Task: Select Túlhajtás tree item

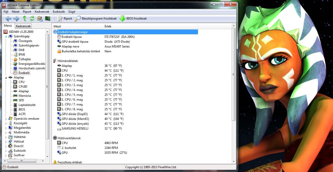Action: [25, 59]
